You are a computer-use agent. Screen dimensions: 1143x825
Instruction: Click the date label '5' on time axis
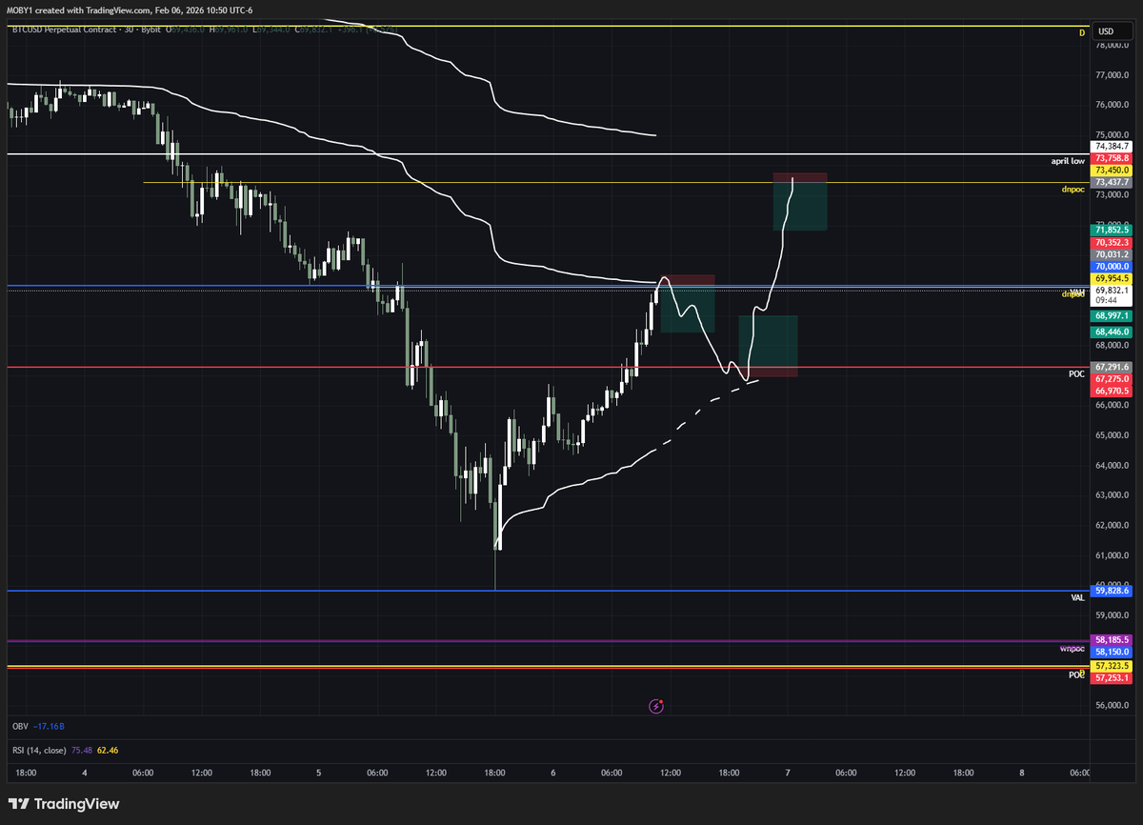(x=318, y=774)
